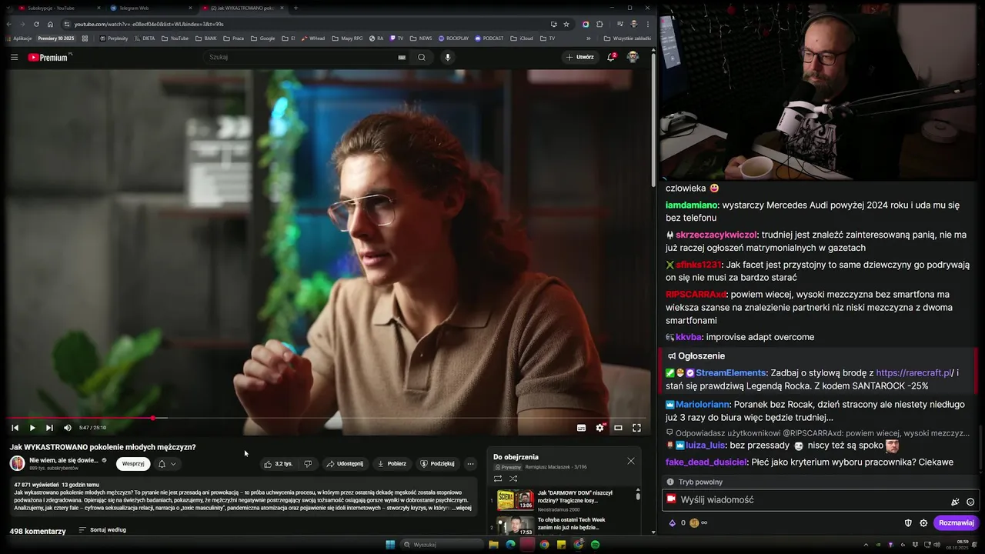Click the YouTube Premium logo
The width and height of the screenshot is (985, 554).
pyautogui.click(x=48, y=57)
